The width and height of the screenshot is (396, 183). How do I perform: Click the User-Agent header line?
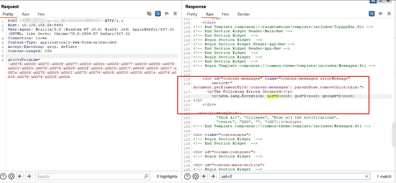[x=91, y=31]
